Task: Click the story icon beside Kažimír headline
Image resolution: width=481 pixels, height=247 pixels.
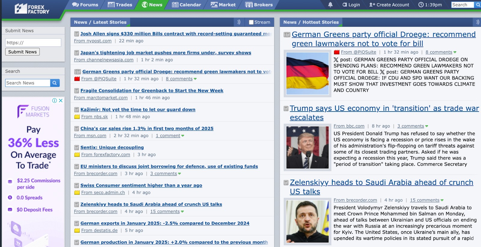Action: pos(77,110)
